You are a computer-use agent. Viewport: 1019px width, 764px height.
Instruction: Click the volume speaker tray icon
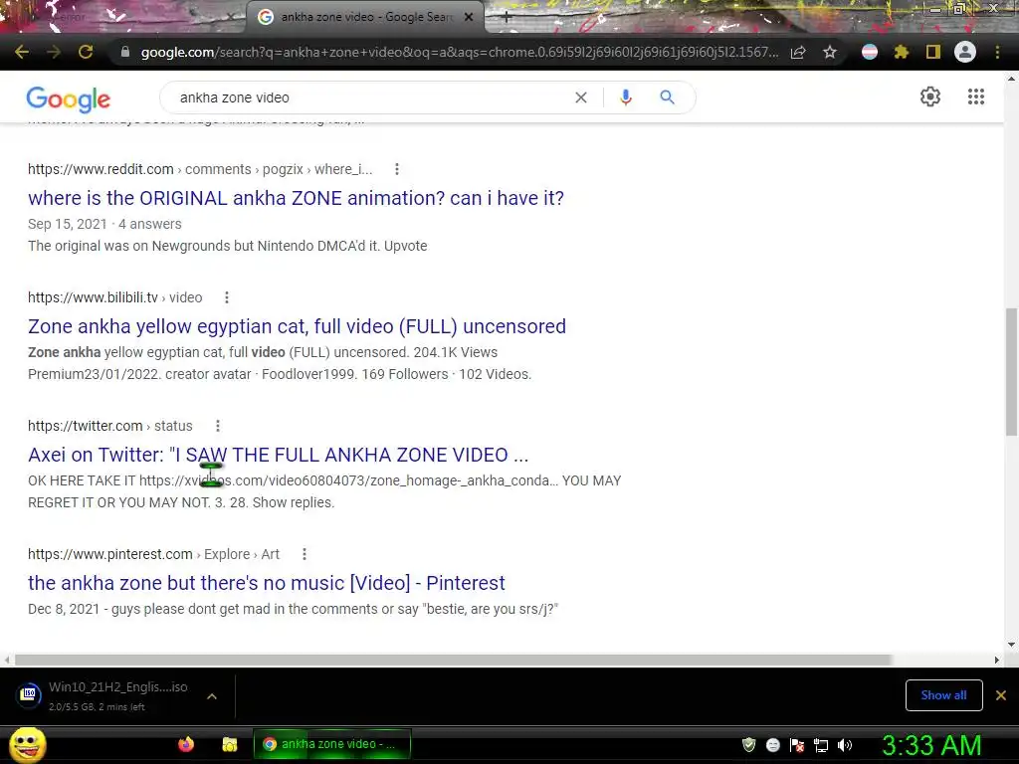844,745
